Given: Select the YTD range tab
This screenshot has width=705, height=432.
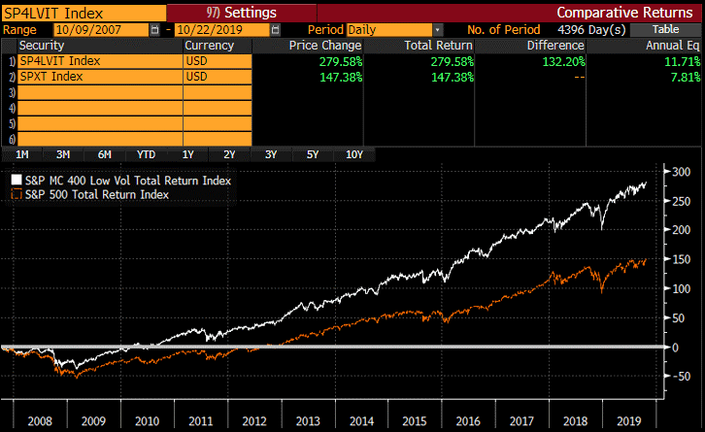Looking at the screenshot, I should (146, 154).
